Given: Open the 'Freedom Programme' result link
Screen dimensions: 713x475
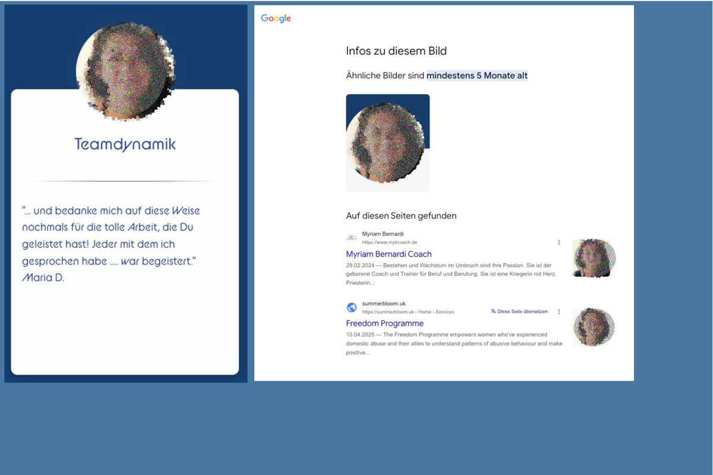Looking at the screenshot, I should [x=384, y=324].
